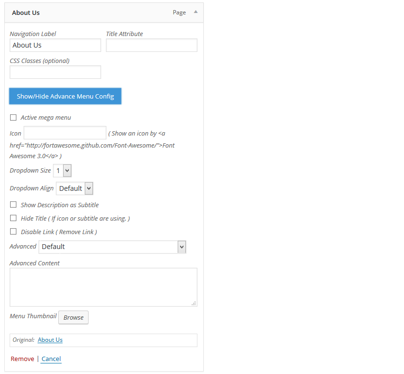Screen dimensions: 404x374
Task: Open the Dropdown Size selector
Action: [62, 171]
